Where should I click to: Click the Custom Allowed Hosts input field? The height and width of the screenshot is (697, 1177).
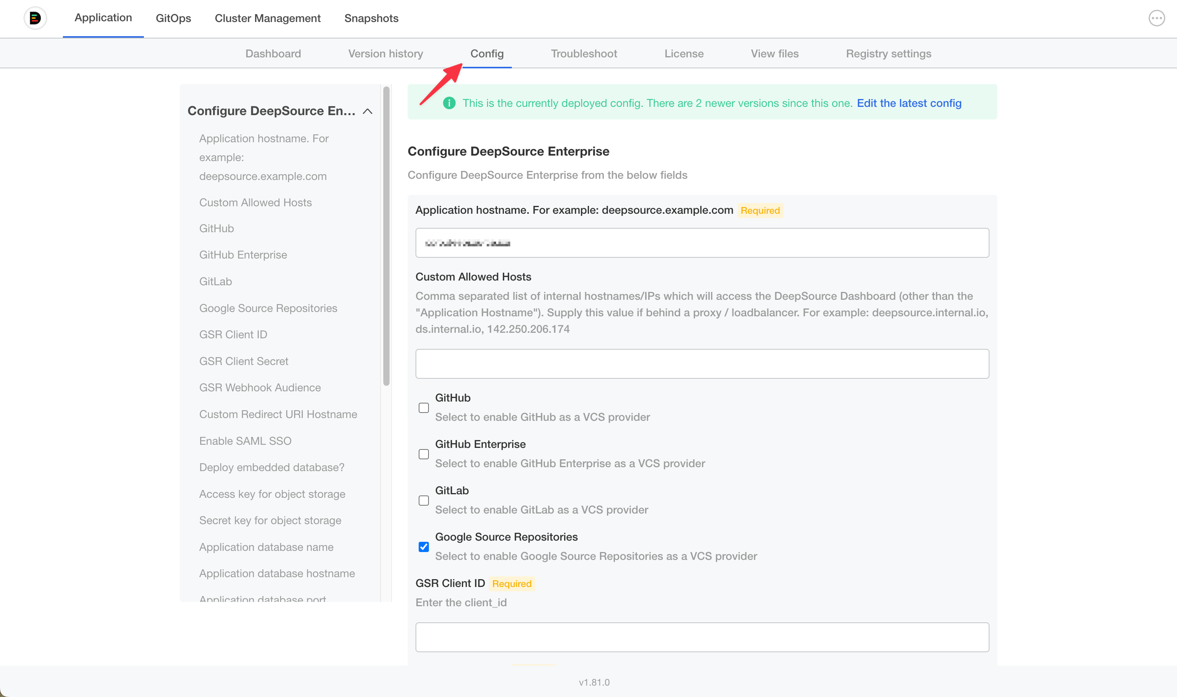pyautogui.click(x=702, y=363)
